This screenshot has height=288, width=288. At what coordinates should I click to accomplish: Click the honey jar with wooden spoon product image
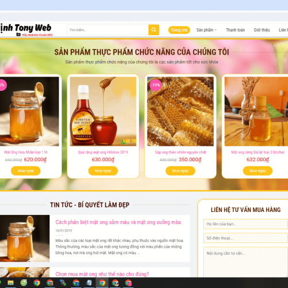click(x=29, y=111)
